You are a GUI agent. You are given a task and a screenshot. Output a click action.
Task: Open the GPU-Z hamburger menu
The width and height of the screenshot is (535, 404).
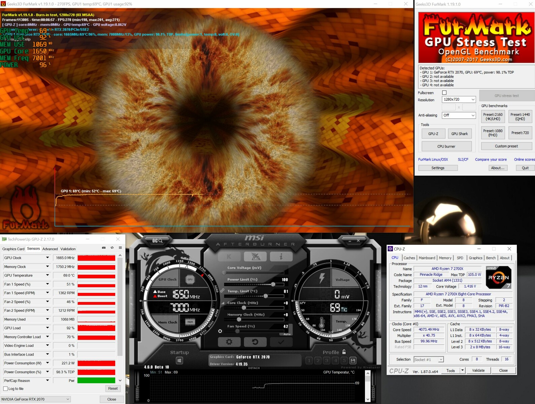coord(120,248)
